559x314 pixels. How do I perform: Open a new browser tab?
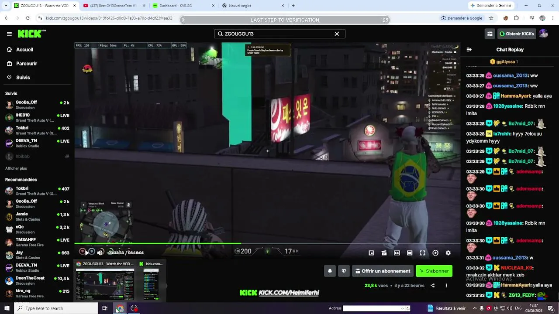293,6
